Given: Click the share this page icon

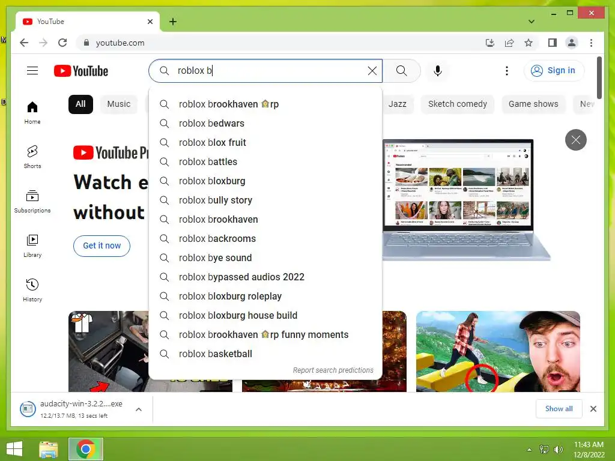Looking at the screenshot, I should (x=509, y=43).
